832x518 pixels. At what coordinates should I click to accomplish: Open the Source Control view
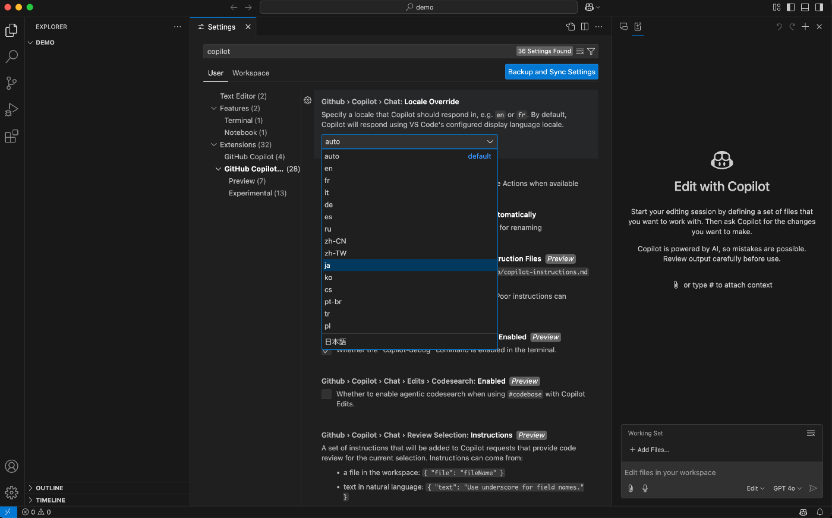(11, 83)
